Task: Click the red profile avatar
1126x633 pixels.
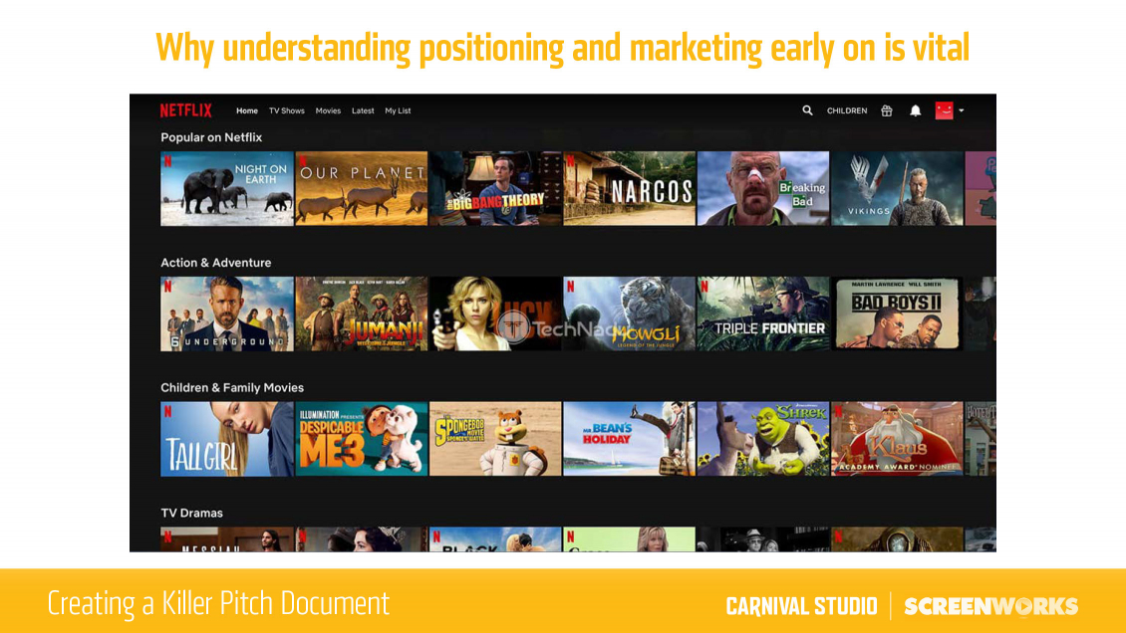Action: click(x=944, y=110)
